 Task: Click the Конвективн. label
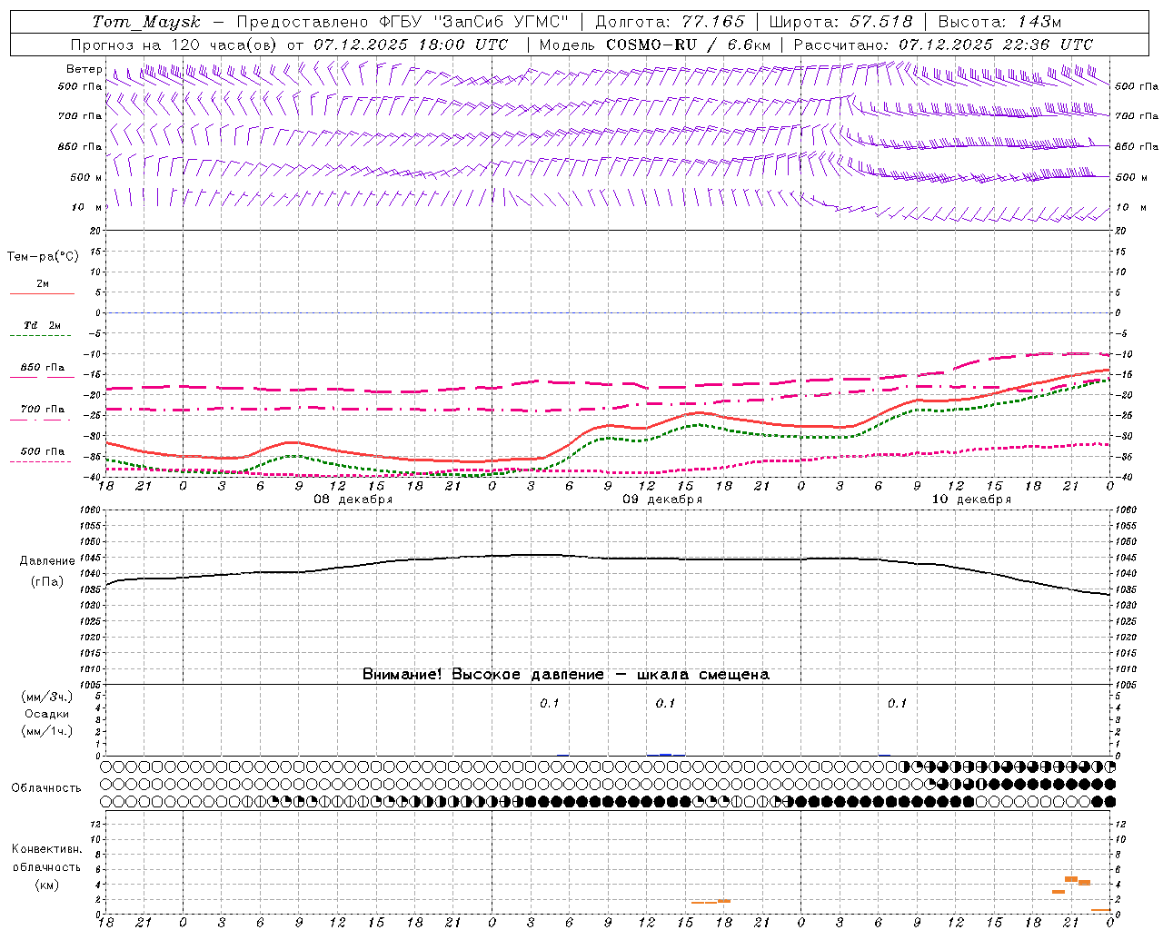coord(46,849)
